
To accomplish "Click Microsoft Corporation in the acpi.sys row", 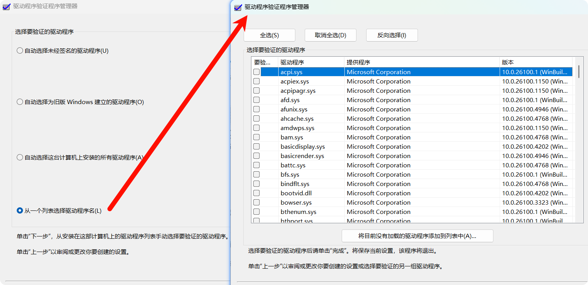I will tap(379, 72).
